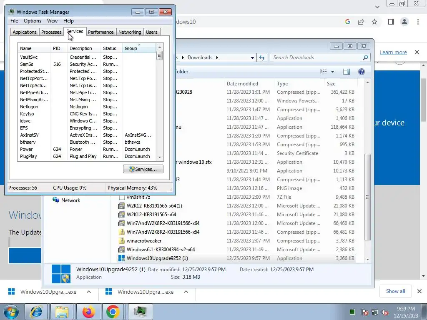Sort files by Date modified column
Image resolution: width=427 pixels, height=320 pixels.
click(249, 83)
